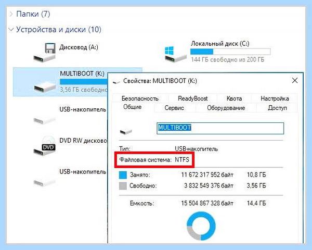Open the Локальный диск (C:) Windows drive icon

point(176,54)
